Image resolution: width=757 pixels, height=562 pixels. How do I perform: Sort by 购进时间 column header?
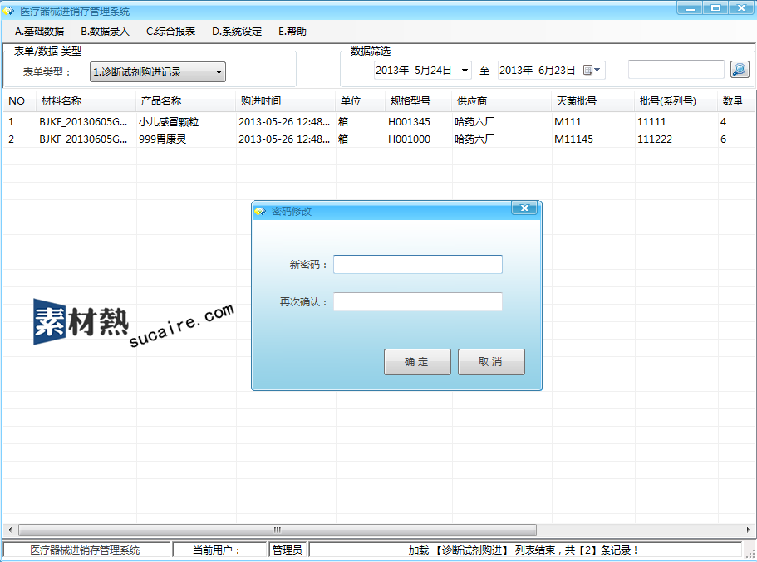pyautogui.click(x=286, y=101)
